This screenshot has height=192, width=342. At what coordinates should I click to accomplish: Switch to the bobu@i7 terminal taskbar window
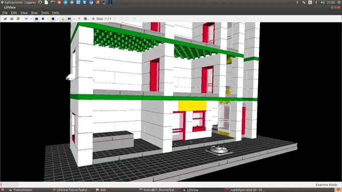(x=158, y=190)
